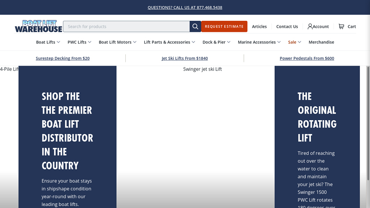The width and height of the screenshot is (370, 208).
Task: Open the shopping cart icon
Action: [x=341, y=26]
